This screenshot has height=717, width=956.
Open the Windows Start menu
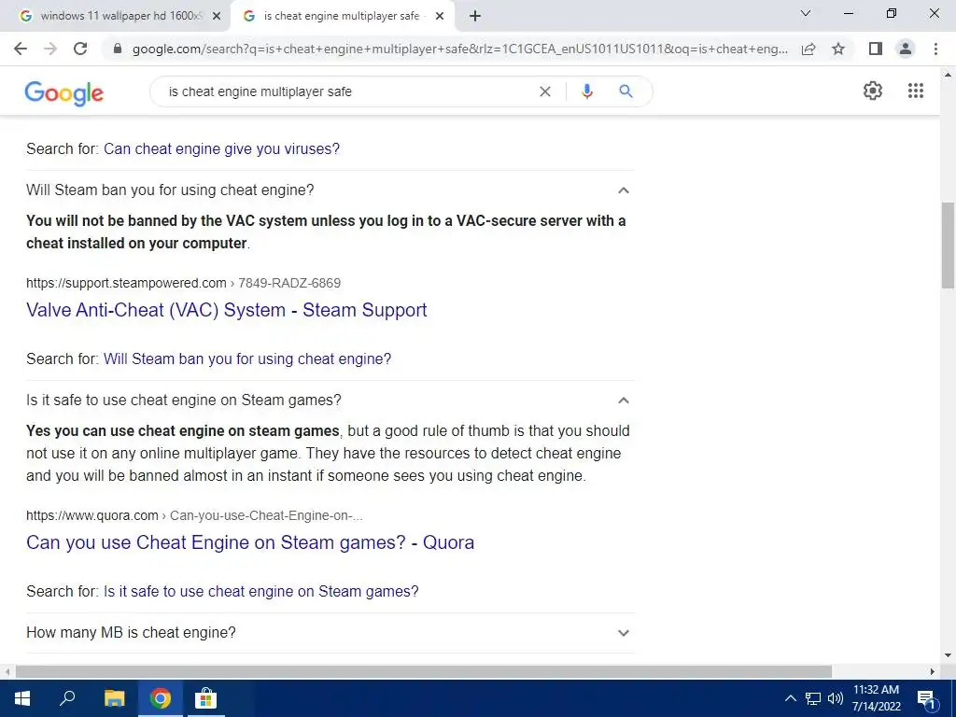pos(22,698)
